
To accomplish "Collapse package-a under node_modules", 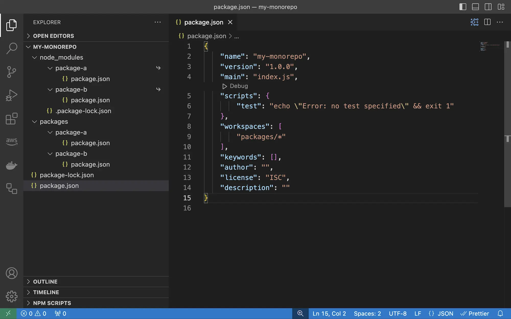I will pyautogui.click(x=96, y=68).
